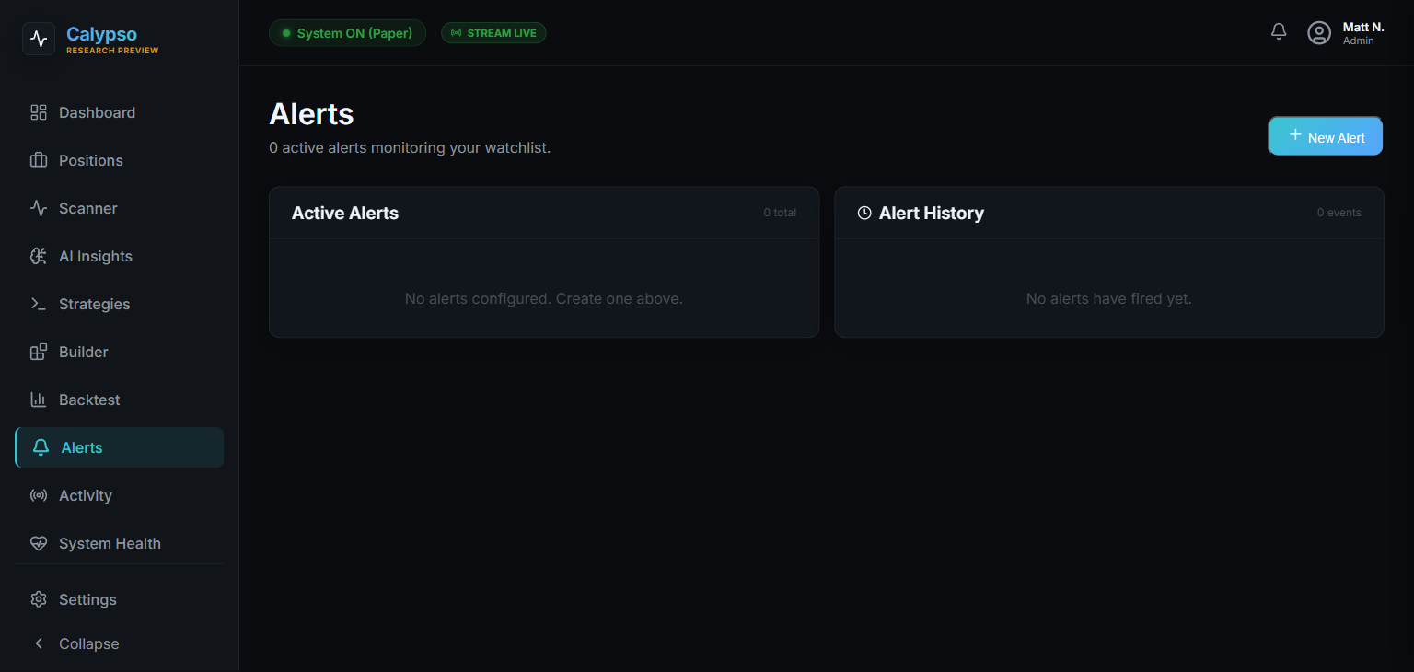
Task: Switch to the Positions section
Action: pyautogui.click(x=39, y=160)
